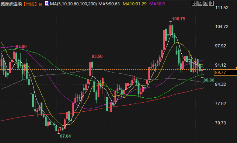Viewport: 237px width, 143px height.
Task: Select the magenta MA30 legend value
Action: click(x=157, y=4)
